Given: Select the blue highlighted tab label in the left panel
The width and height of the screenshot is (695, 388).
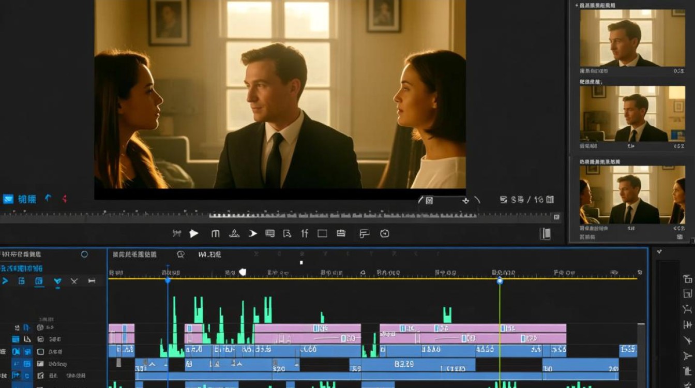Looking at the screenshot, I should pos(21,268).
